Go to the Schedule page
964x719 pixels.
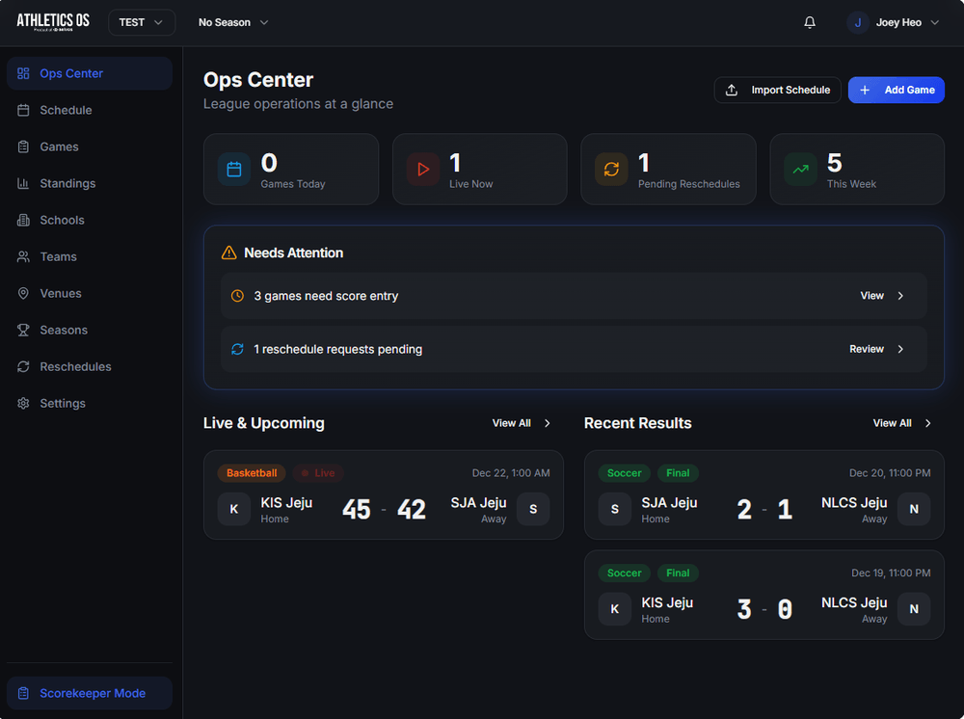[x=66, y=110]
